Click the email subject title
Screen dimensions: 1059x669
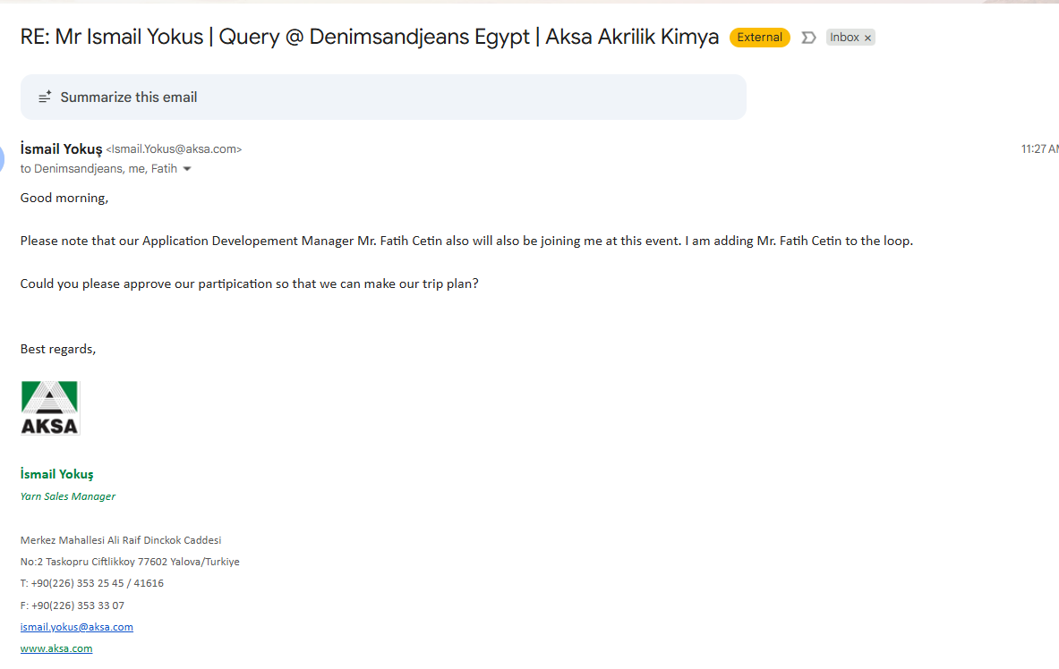click(x=369, y=38)
